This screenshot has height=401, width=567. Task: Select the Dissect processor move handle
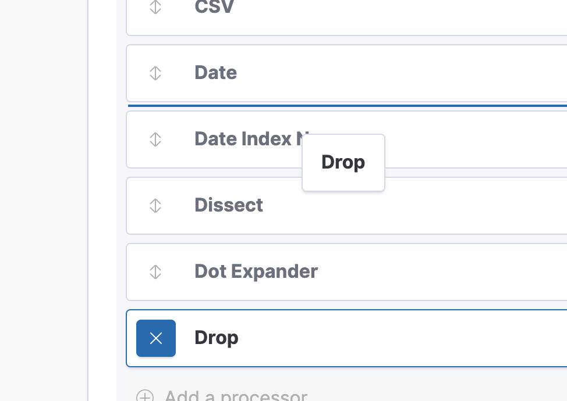155,206
